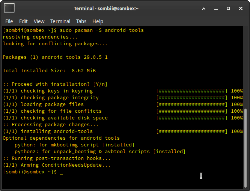Click the empty scrollbar track above thumb
This screenshot has height=191, width=250.
click(x=246, y=67)
